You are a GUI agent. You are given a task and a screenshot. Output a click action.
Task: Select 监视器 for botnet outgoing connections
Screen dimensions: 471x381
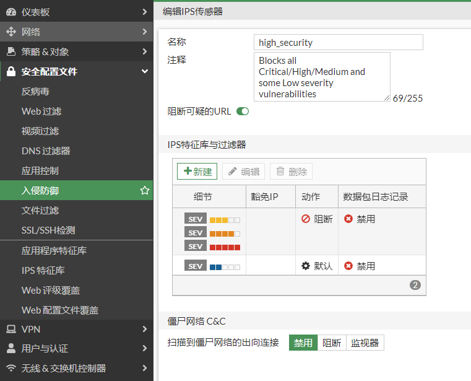tap(365, 343)
